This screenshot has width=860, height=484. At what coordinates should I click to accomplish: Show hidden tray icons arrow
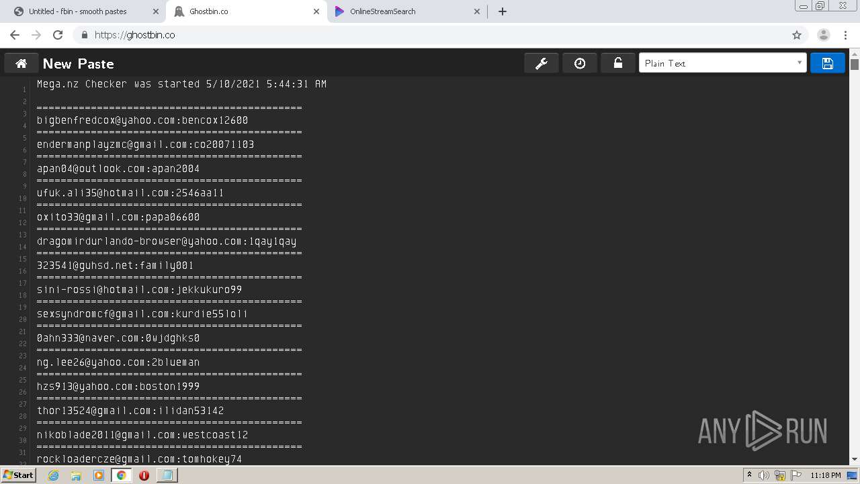tap(750, 475)
